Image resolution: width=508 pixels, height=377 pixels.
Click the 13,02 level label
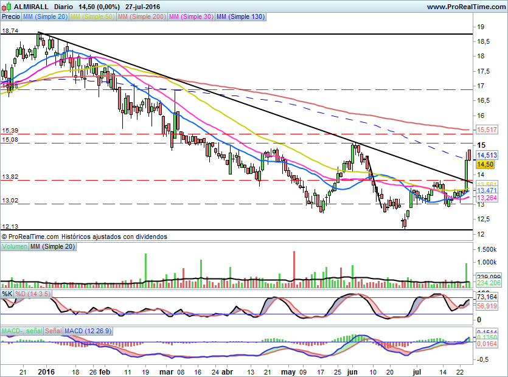tap(10, 201)
